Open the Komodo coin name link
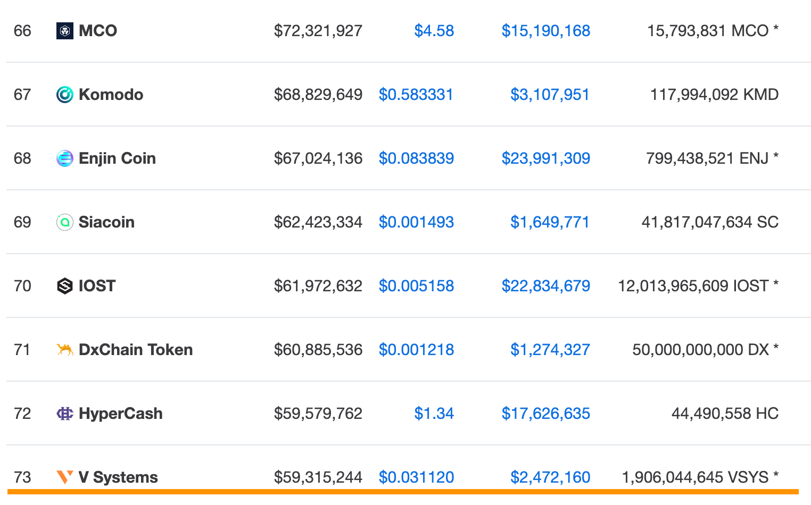This screenshot has height=505, width=811. (x=111, y=95)
